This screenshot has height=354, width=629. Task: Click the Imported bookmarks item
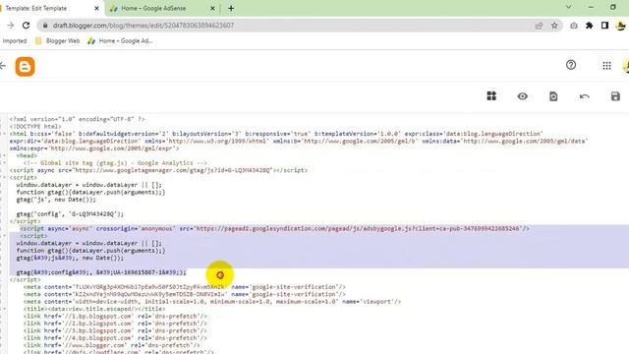[15, 41]
